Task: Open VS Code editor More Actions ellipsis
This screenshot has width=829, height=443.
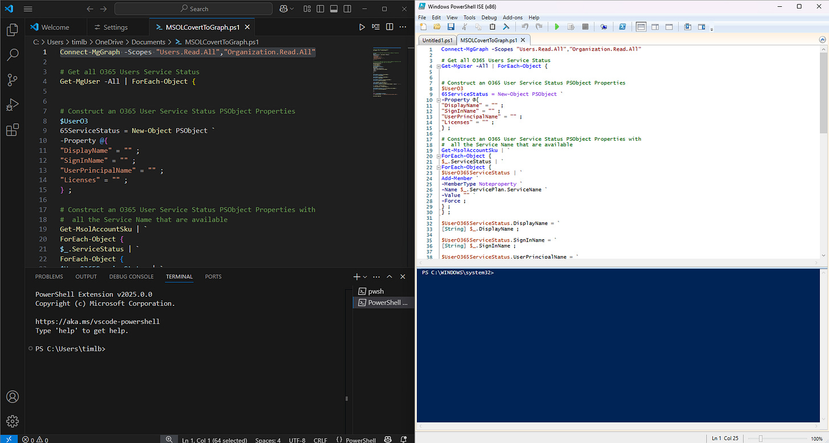Action: (x=403, y=27)
